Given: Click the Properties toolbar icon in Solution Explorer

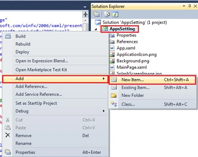Looking at the screenshot, I should coord(96,14).
